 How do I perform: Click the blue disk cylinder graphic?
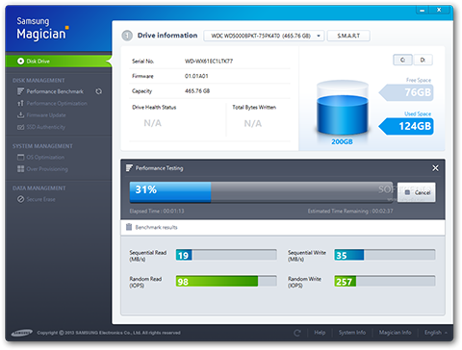[x=343, y=108]
